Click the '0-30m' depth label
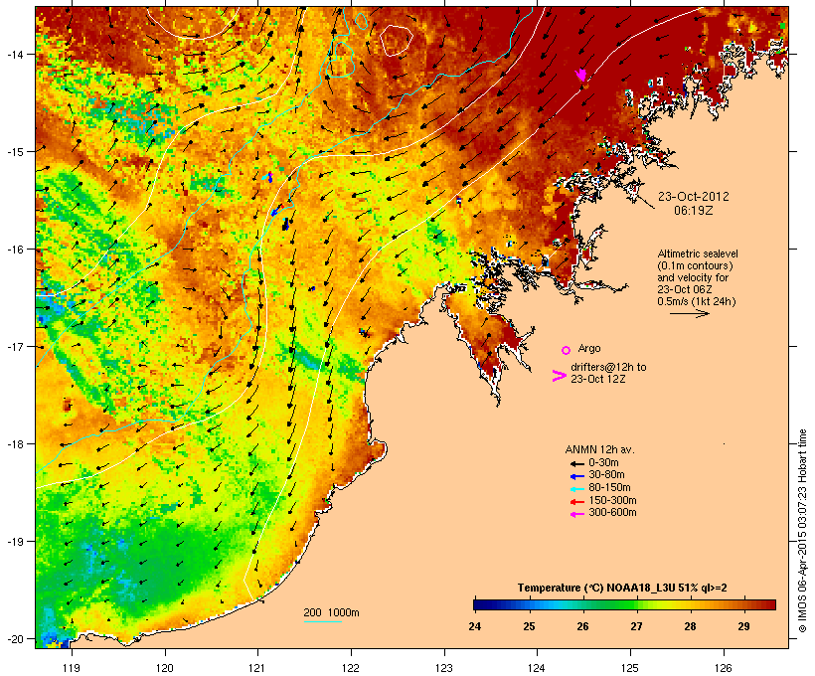The height and width of the screenshot is (676, 815). pyautogui.click(x=603, y=463)
